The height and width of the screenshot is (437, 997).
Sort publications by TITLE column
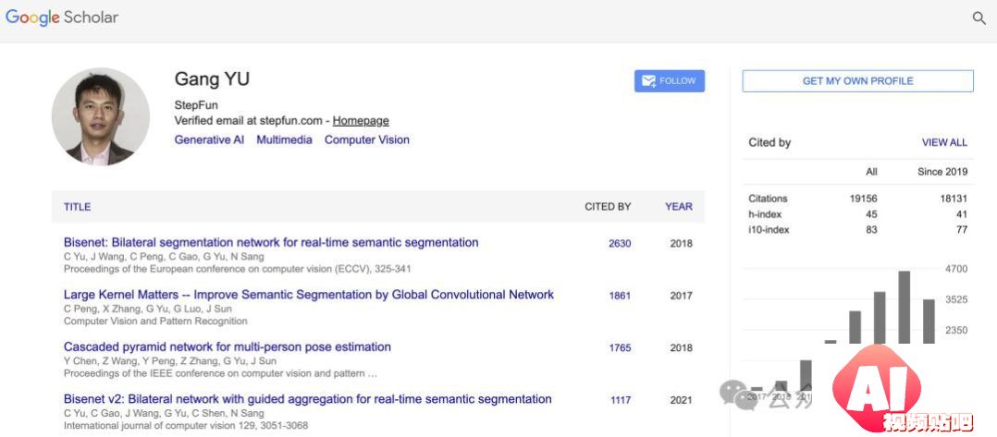tap(77, 206)
